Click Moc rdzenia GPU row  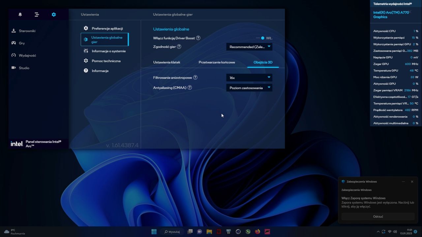(x=396, y=77)
